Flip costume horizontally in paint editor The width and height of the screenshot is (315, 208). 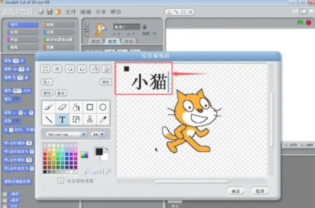pos(94,69)
